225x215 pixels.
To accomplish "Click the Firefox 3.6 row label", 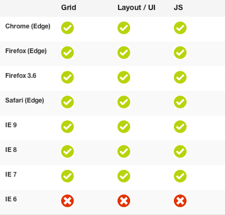I will tap(21, 76).
